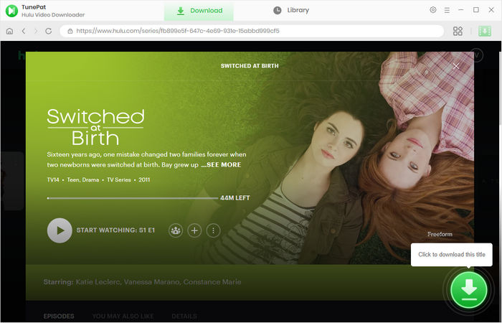This screenshot has height=323, width=502.
Task: Click the Hulu URL address bar
Action: click(252, 31)
